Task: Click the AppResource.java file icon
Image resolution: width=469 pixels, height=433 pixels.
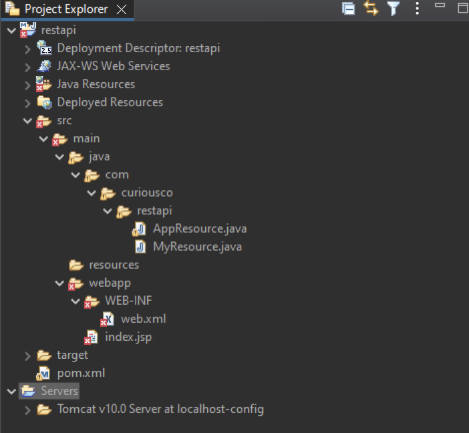Action: (140, 229)
